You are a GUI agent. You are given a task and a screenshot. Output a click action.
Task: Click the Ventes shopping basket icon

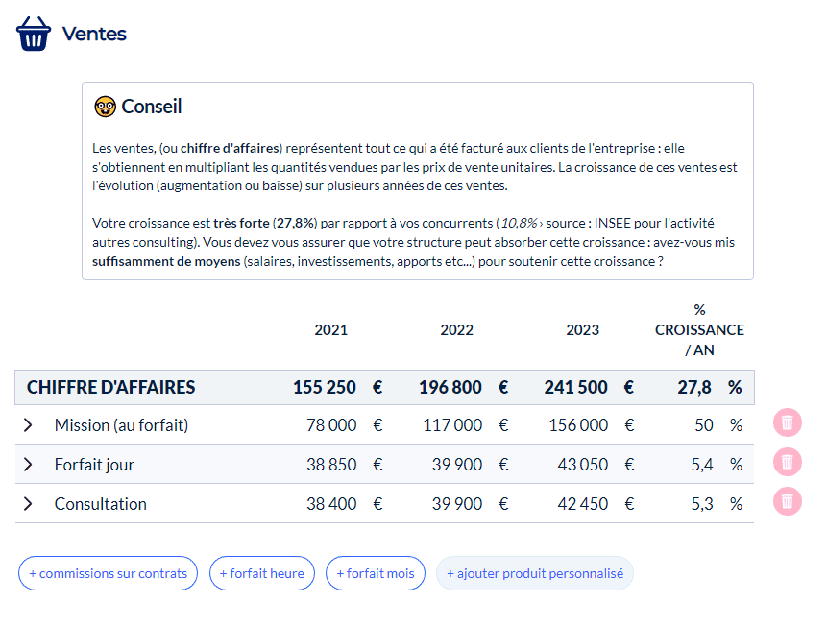coord(34,34)
